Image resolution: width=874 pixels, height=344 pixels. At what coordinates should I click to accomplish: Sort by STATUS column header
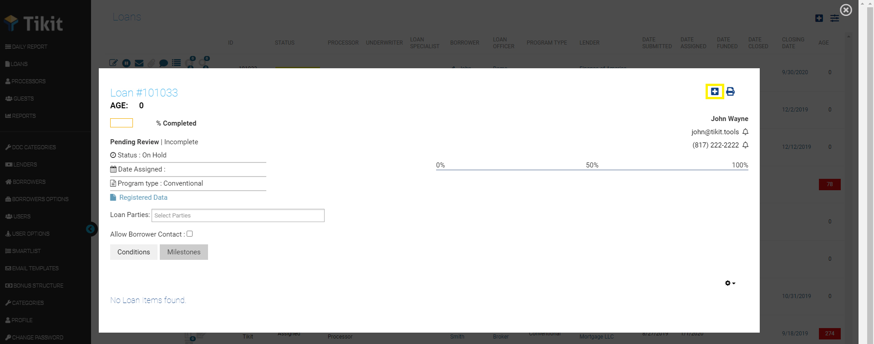click(285, 43)
